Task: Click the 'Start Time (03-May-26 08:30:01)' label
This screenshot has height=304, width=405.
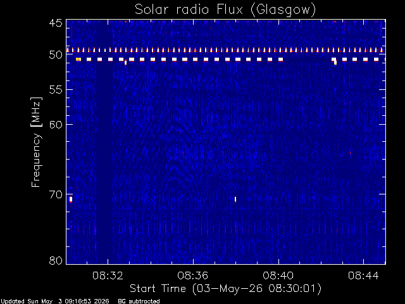Action: 225,289
